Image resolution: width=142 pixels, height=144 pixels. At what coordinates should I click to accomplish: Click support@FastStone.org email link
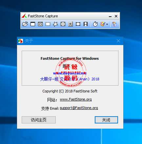[79, 108]
